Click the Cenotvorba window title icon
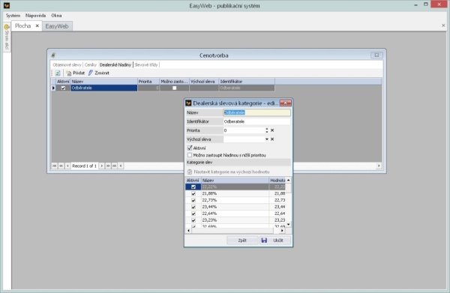The width and height of the screenshot is (450, 293). tap(53, 55)
